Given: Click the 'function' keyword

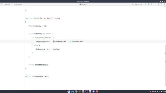Looking at the screenshot, I should click(x=29, y=18).
